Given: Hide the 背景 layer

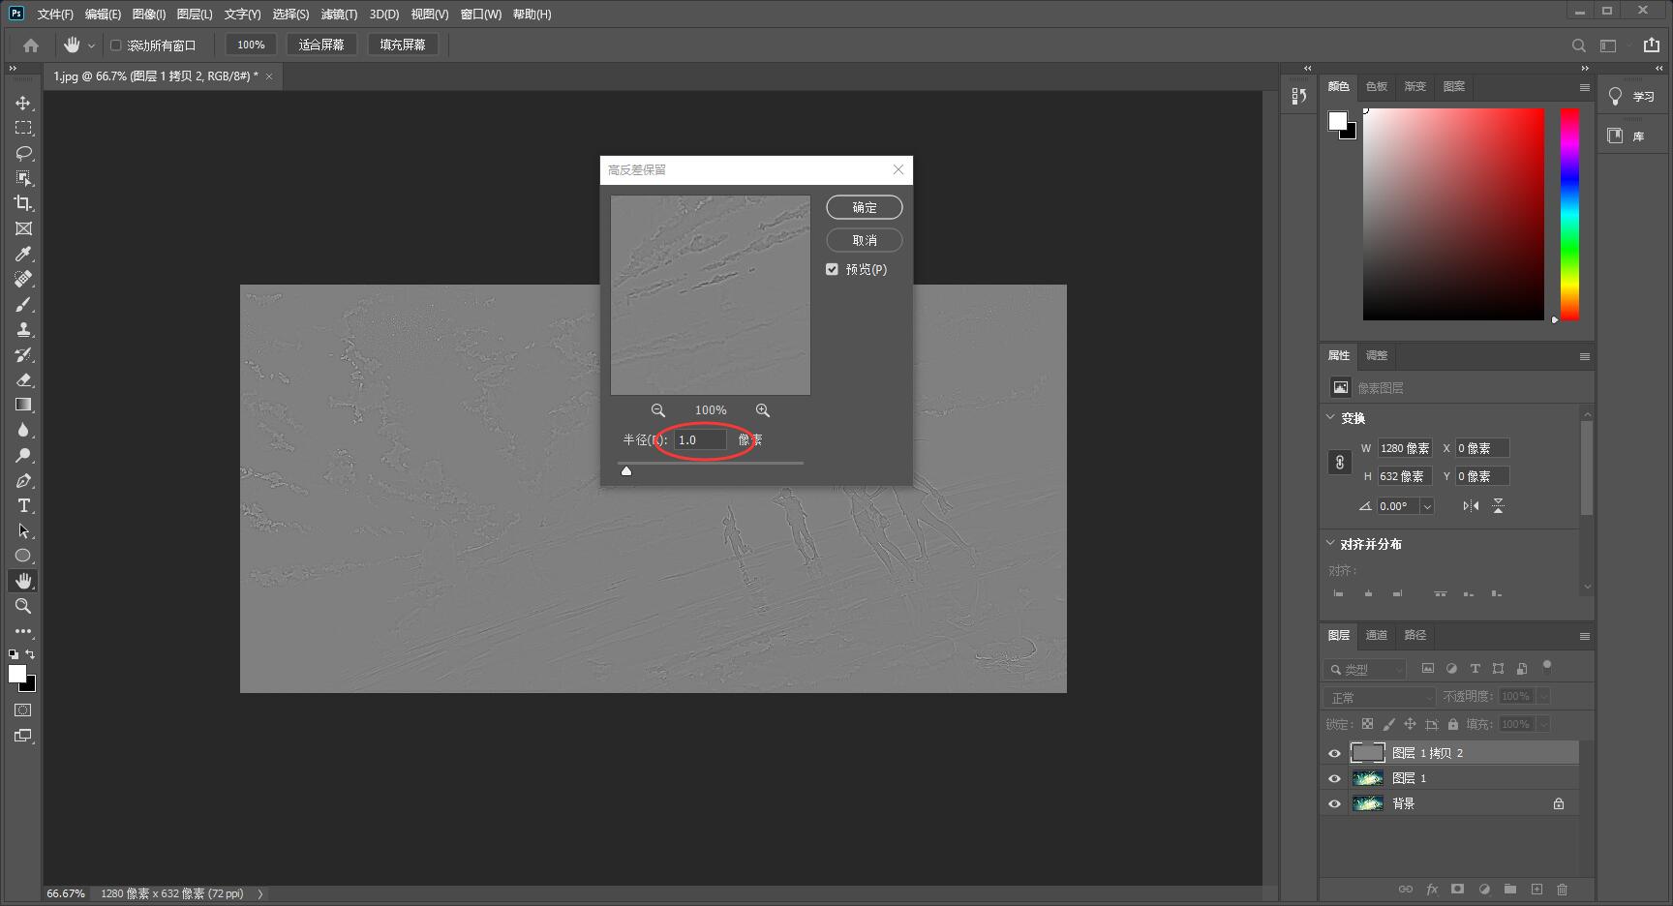Looking at the screenshot, I should (x=1334, y=803).
